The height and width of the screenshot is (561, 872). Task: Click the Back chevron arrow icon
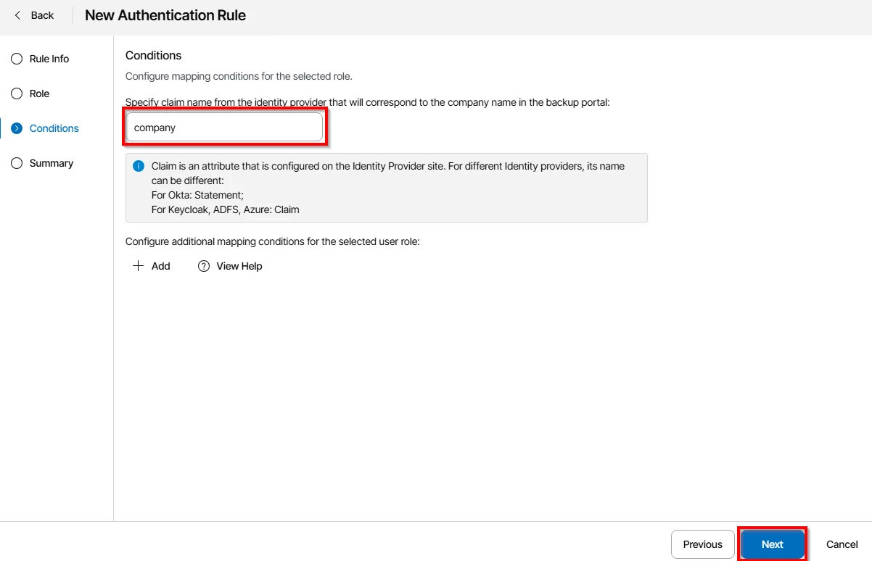point(18,15)
